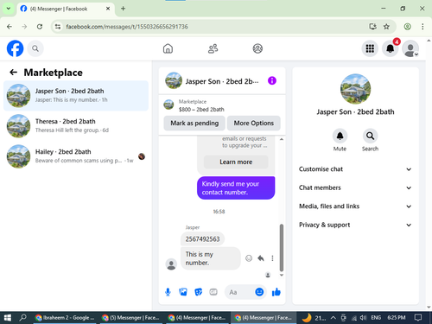This screenshot has width=432, height=324.
Task: Open Jasper Son 2bed 2bath conversation
Action: (x=76, y=96)
